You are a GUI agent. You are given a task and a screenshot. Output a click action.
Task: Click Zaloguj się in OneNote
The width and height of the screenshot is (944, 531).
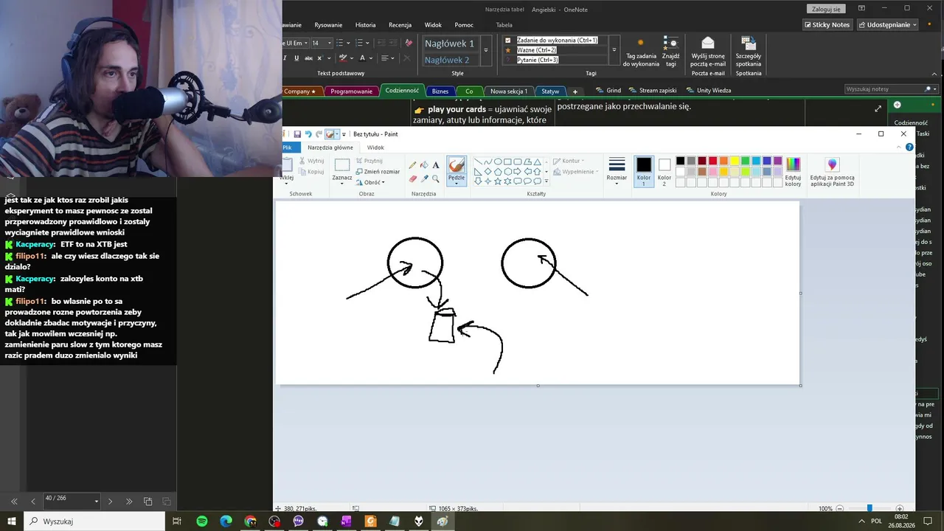[826, 9]
